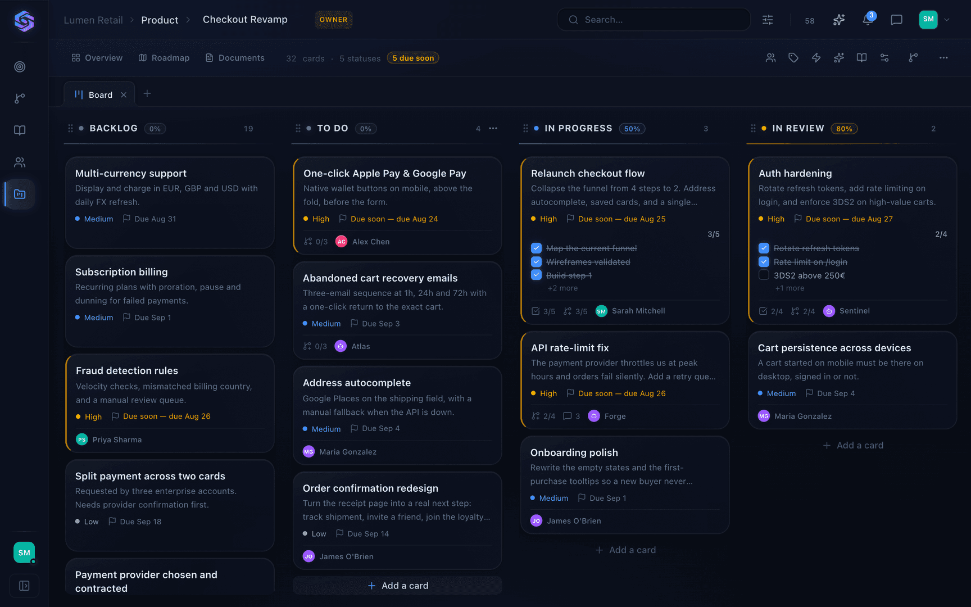Open Lumen Retail breadcrumb
This screenshot has height=607, width=971.
coord(93,20)
